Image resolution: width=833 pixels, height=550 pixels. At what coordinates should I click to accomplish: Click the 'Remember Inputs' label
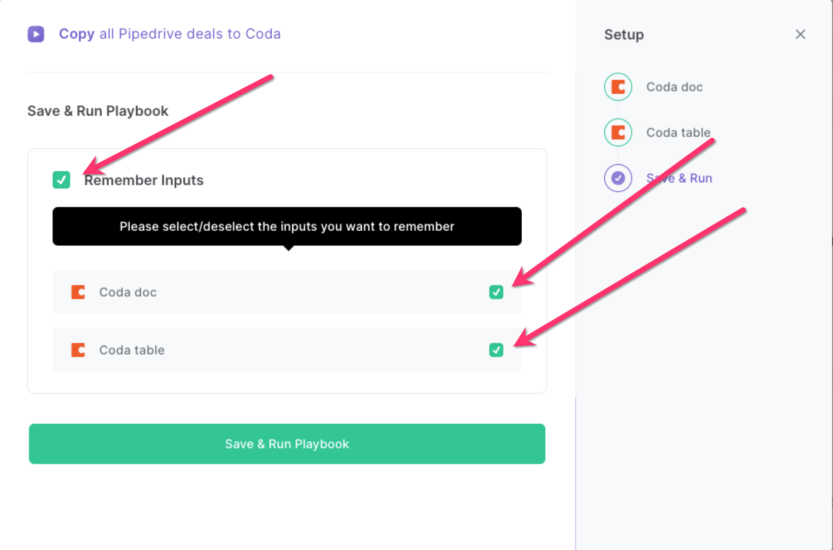click(x=144, y=180)
